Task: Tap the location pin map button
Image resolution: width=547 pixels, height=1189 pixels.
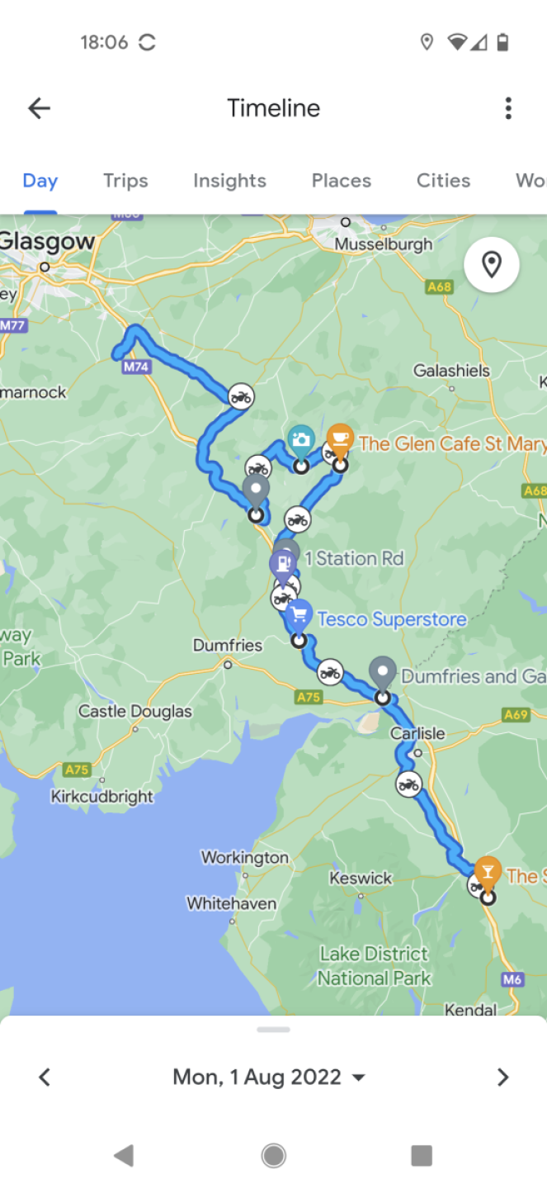Action: 492,265
